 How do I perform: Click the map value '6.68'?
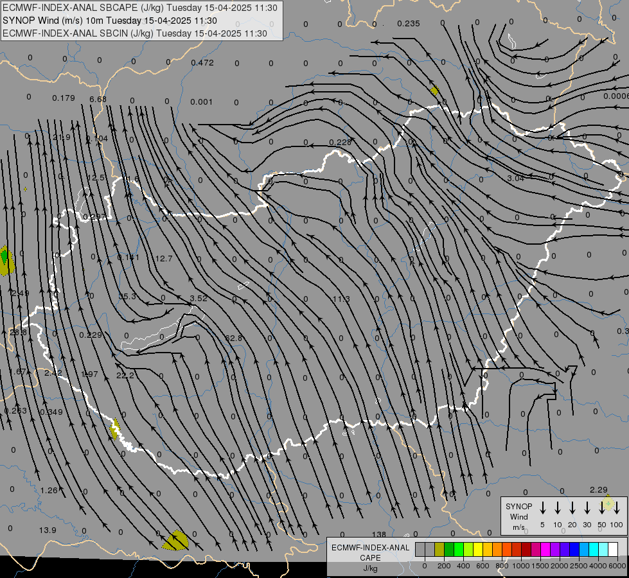[x=98, y=99]
